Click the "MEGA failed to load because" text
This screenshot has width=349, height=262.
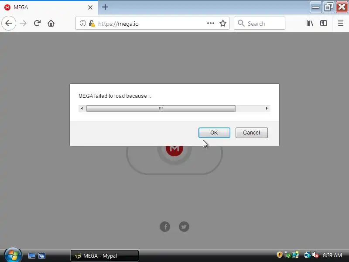115,96
